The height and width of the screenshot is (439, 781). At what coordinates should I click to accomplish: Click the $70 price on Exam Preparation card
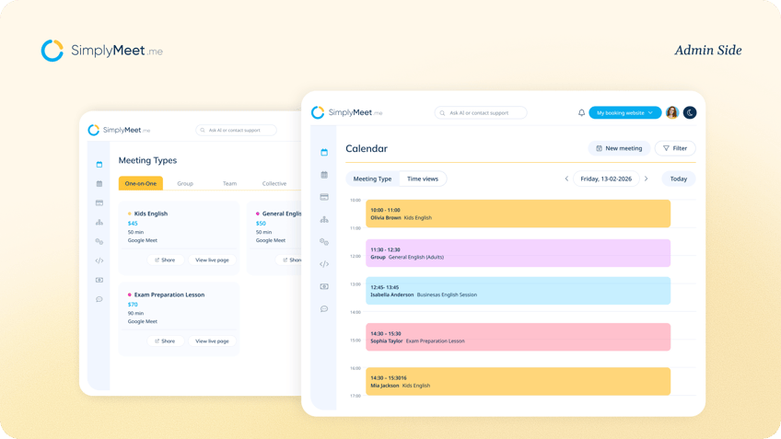click(133, 305)
